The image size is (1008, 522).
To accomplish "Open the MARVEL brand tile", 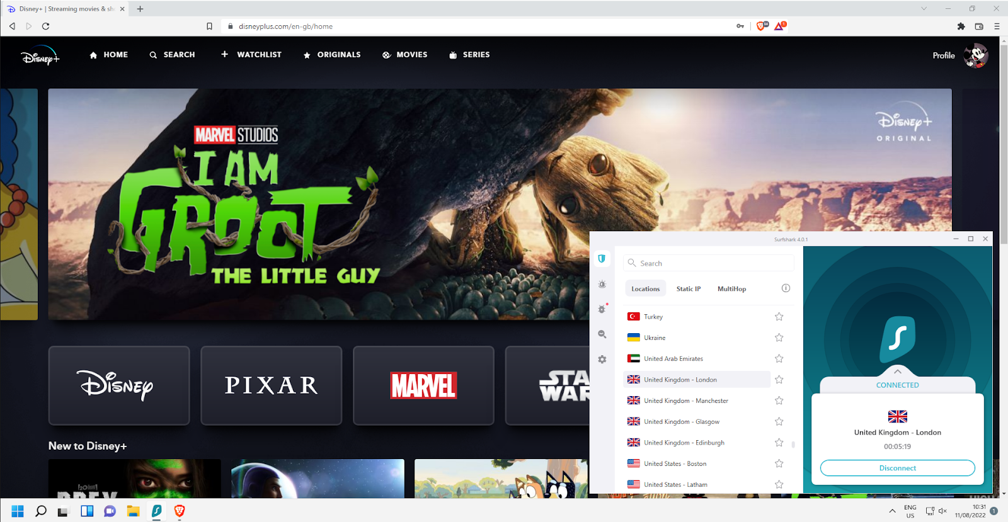I will pos(424,385).
